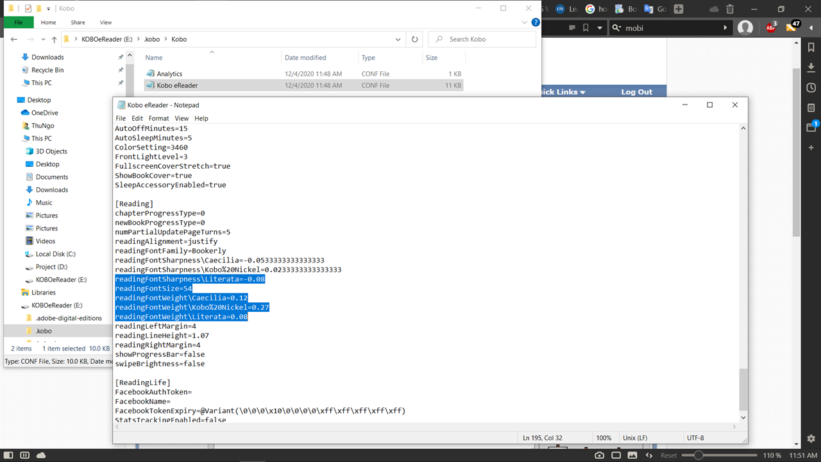
Task: Open browser cloud sync icon
Action: click(x=714, y=9)
